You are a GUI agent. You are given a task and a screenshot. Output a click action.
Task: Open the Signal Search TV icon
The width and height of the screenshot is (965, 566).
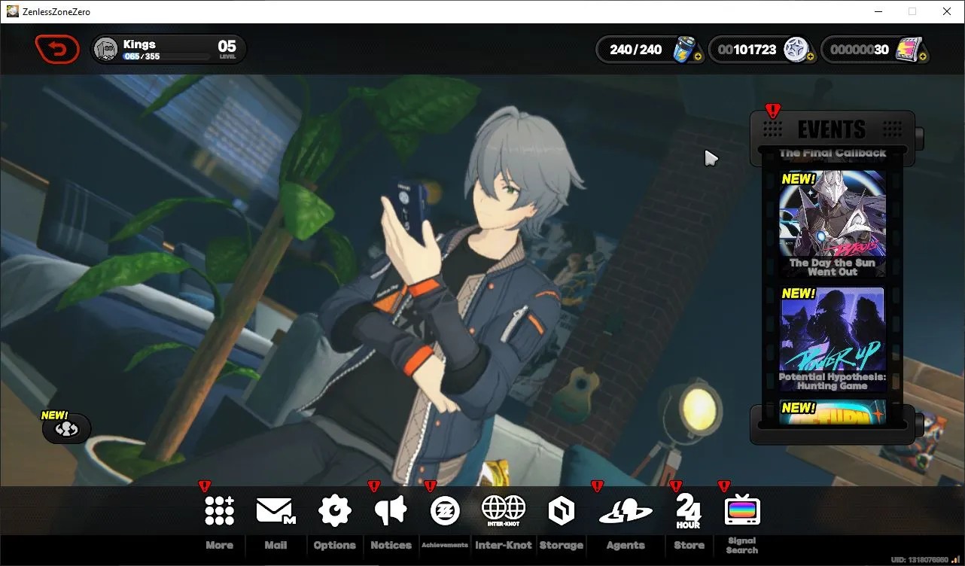coord(742,511)
